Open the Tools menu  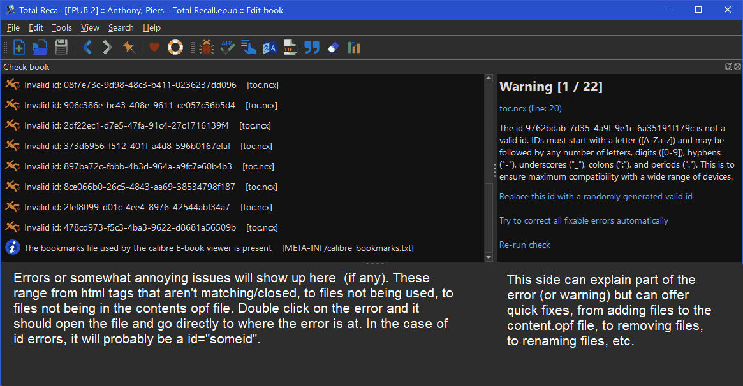(x=62, y=28)
